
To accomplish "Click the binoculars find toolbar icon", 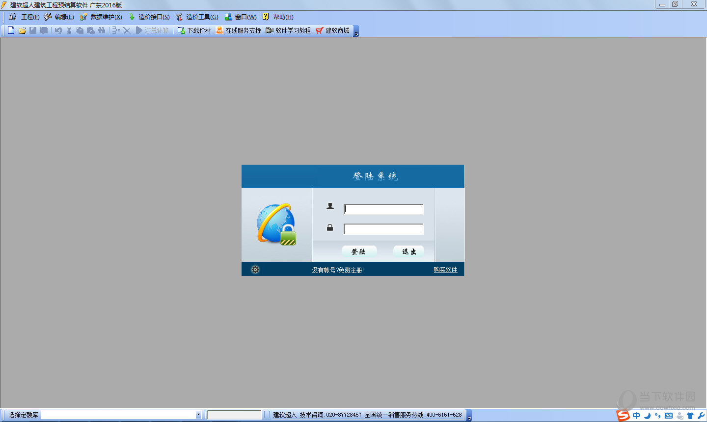I will [102, 30].
